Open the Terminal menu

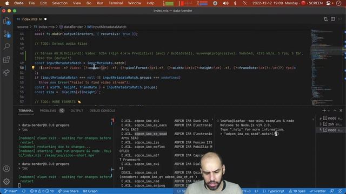pyautogui.click(x=116, y=3)
